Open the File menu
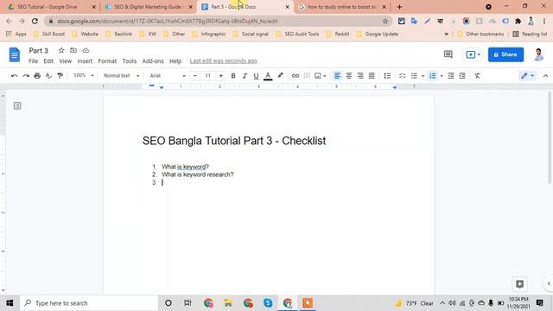 click(x=33, y=61)
